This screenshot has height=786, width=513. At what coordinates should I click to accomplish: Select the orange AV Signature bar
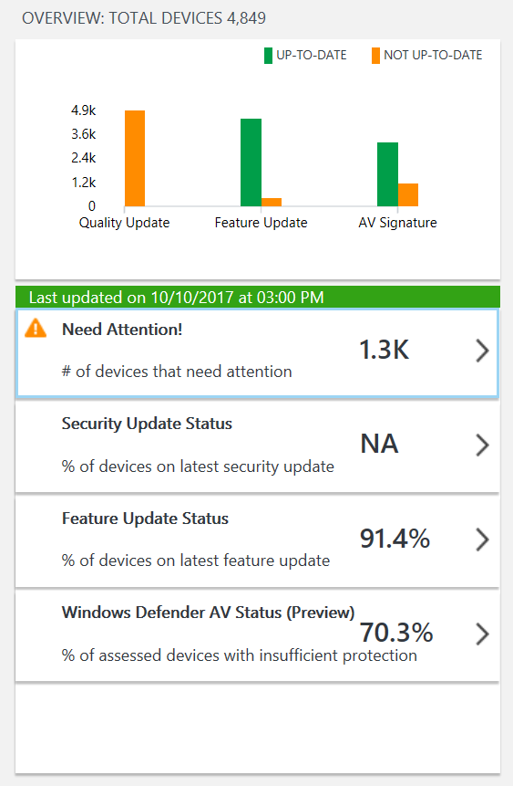(408, 195)
